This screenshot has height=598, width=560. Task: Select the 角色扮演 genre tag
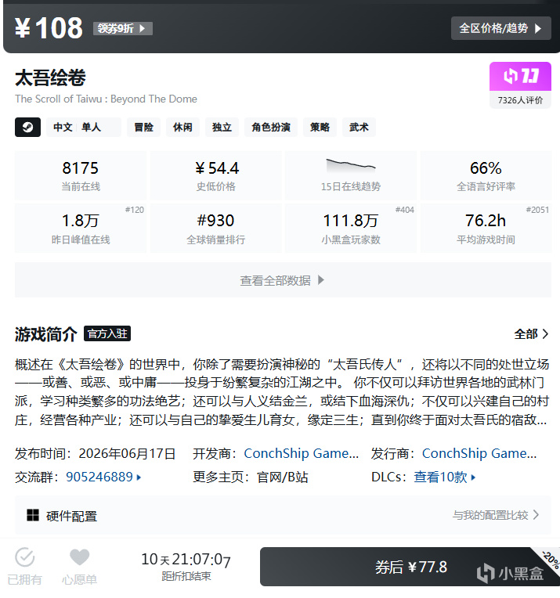click(x=271, y=127)
